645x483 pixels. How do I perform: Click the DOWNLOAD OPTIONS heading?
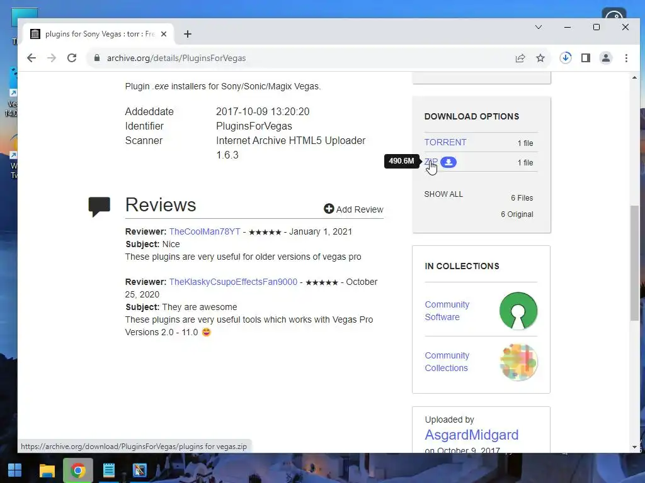click(471, 116)
